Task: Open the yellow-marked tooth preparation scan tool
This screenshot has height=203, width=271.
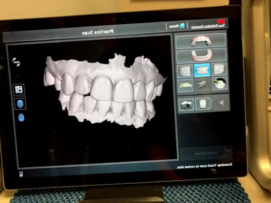Action: pos(185,85)
